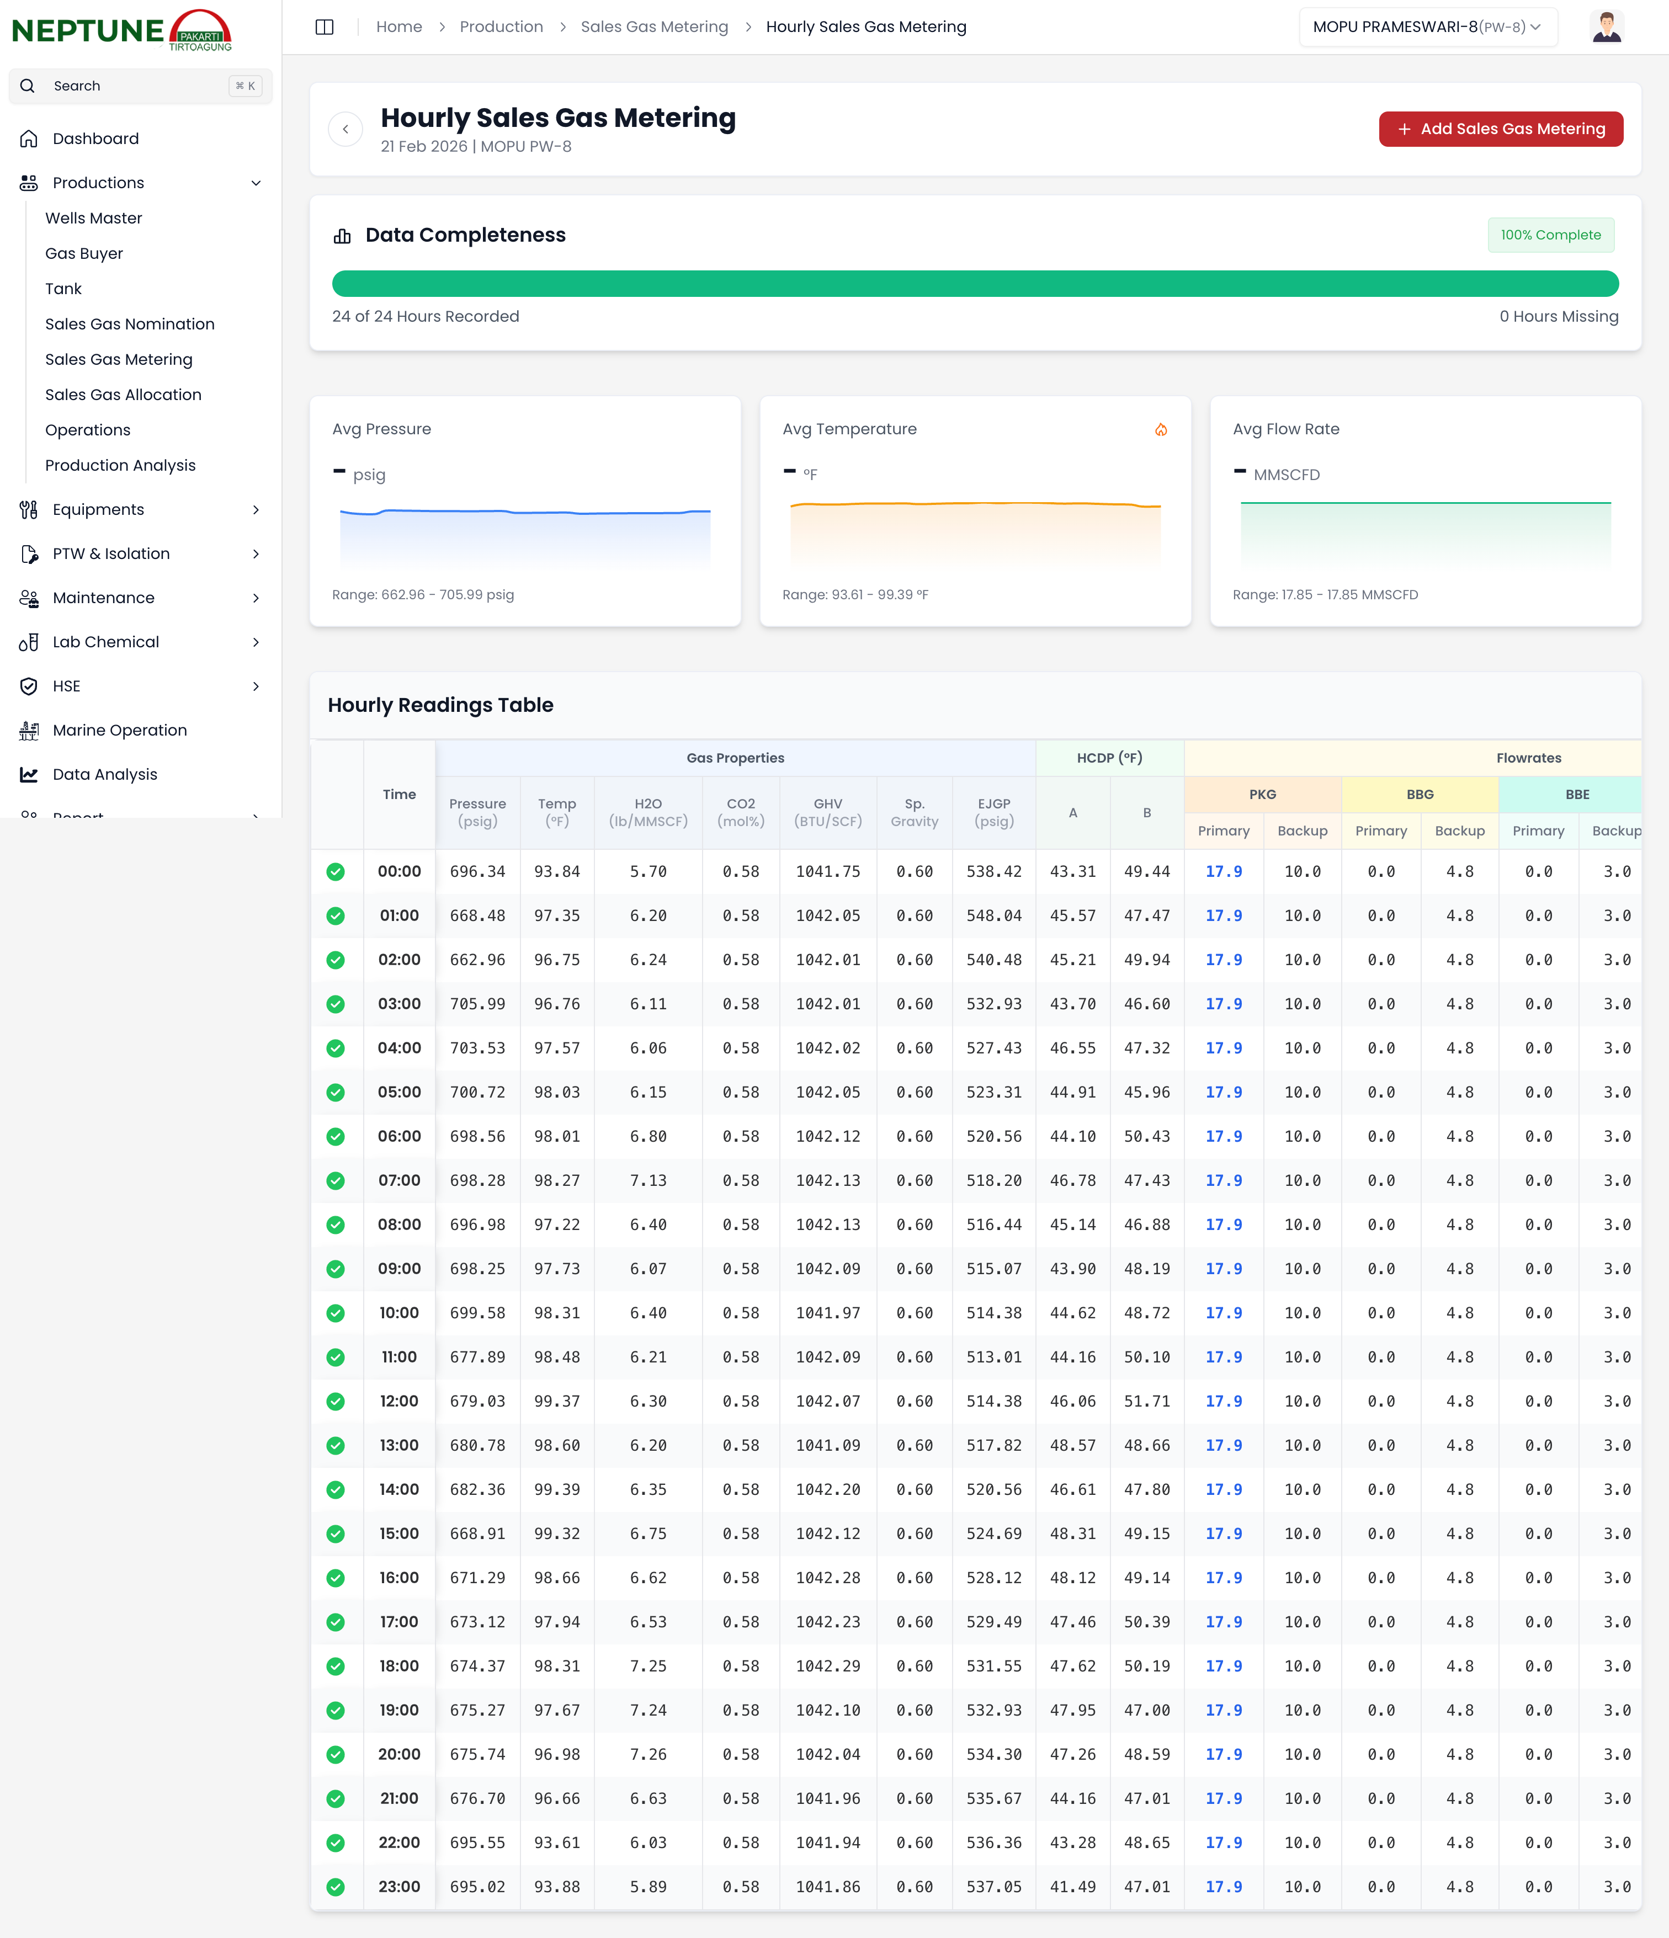Click the Dashboard home icon
This screenshot has height=1938, width=1669.
coord(29,139)
